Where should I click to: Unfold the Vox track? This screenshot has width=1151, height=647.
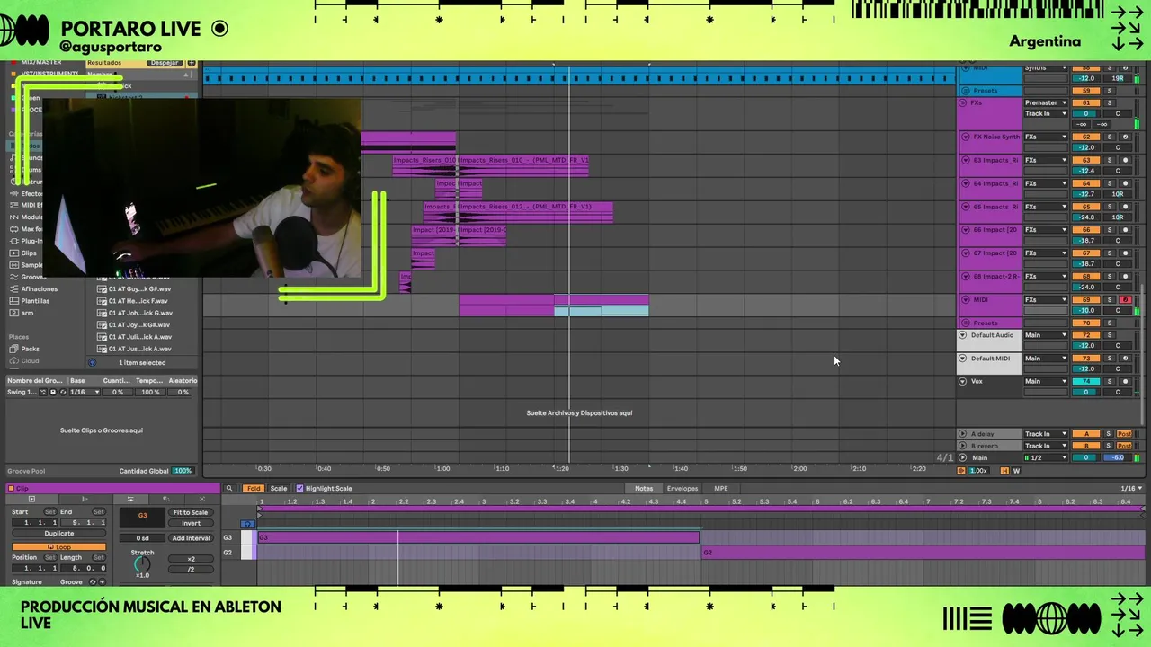962,381
